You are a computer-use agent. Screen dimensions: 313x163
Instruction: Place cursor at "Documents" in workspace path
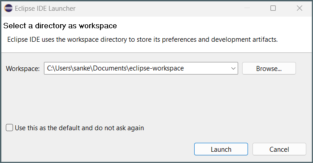(110, 68)
